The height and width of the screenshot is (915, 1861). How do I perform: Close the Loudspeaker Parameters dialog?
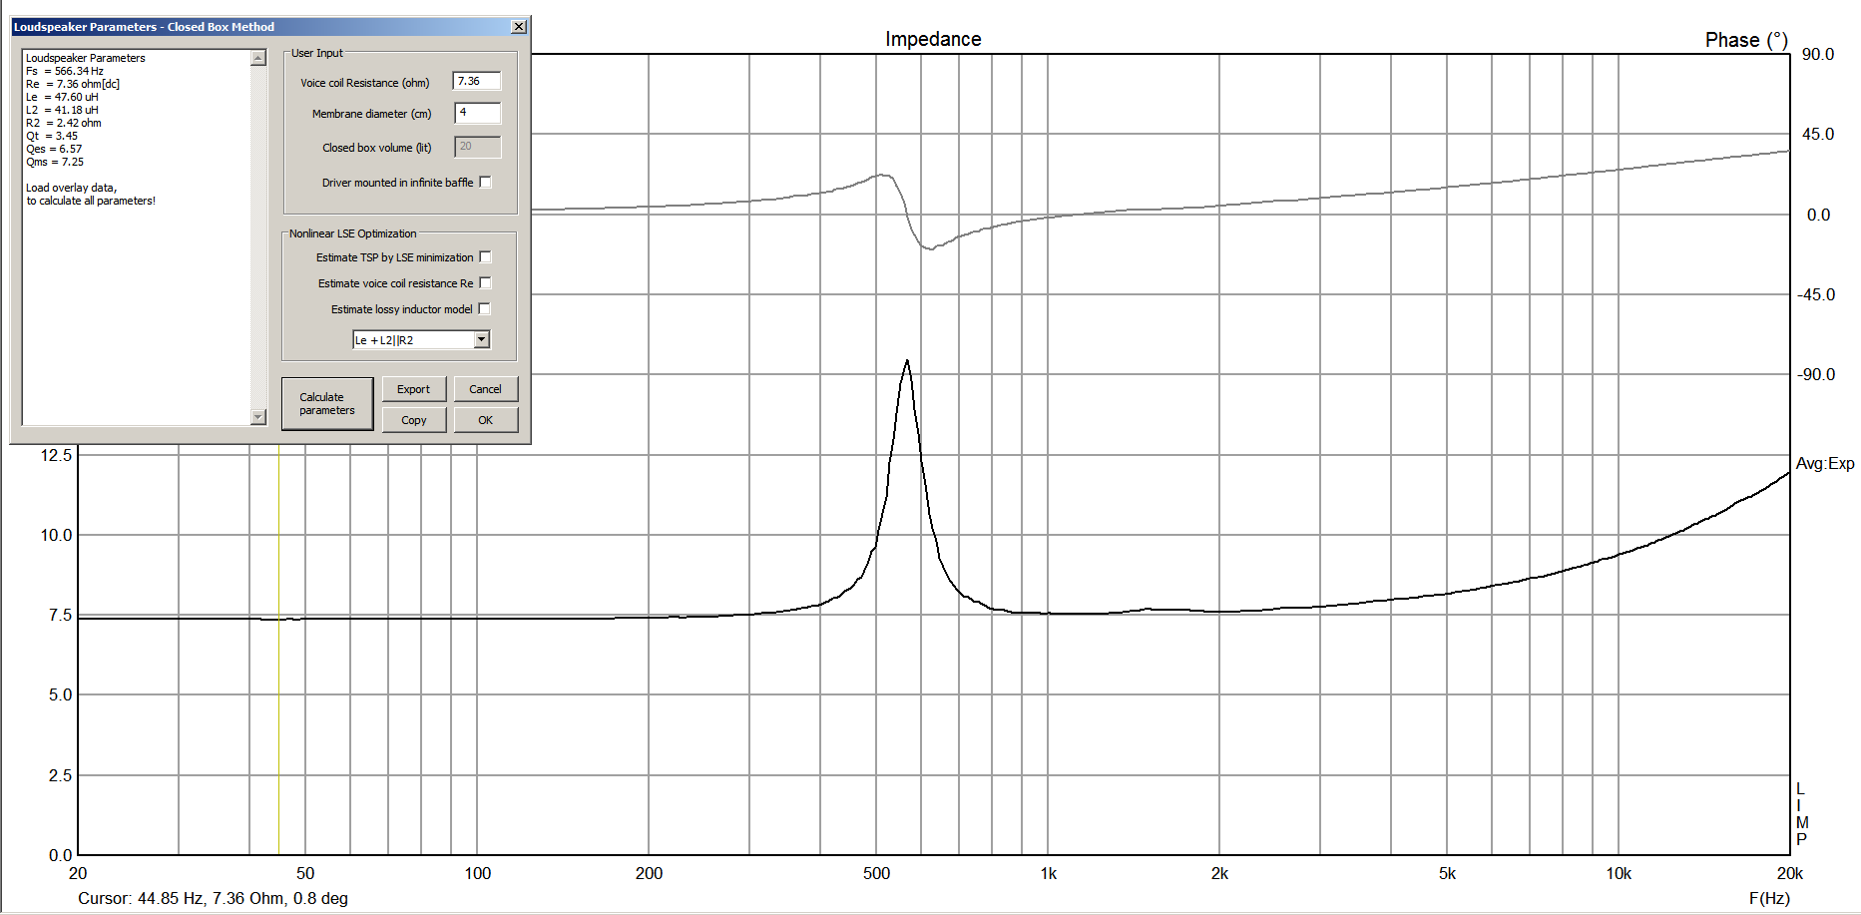point(519,27)
